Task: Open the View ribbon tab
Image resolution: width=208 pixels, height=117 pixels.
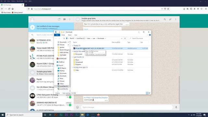Action: click(76, 35)
